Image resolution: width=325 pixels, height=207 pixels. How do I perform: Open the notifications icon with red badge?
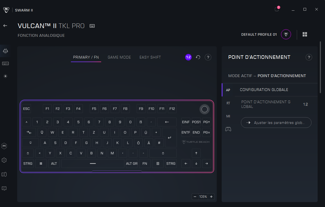point(277,9)
